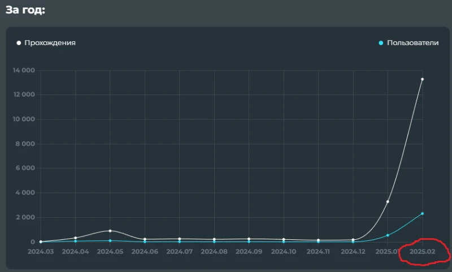This screenshot has width=452, height=272.
Task: Click the 8 000 y-axis label
Action: (25, 144)
